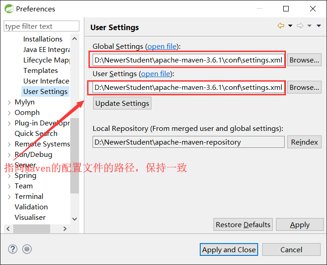Click the Reindex button

tap(304, 142)
